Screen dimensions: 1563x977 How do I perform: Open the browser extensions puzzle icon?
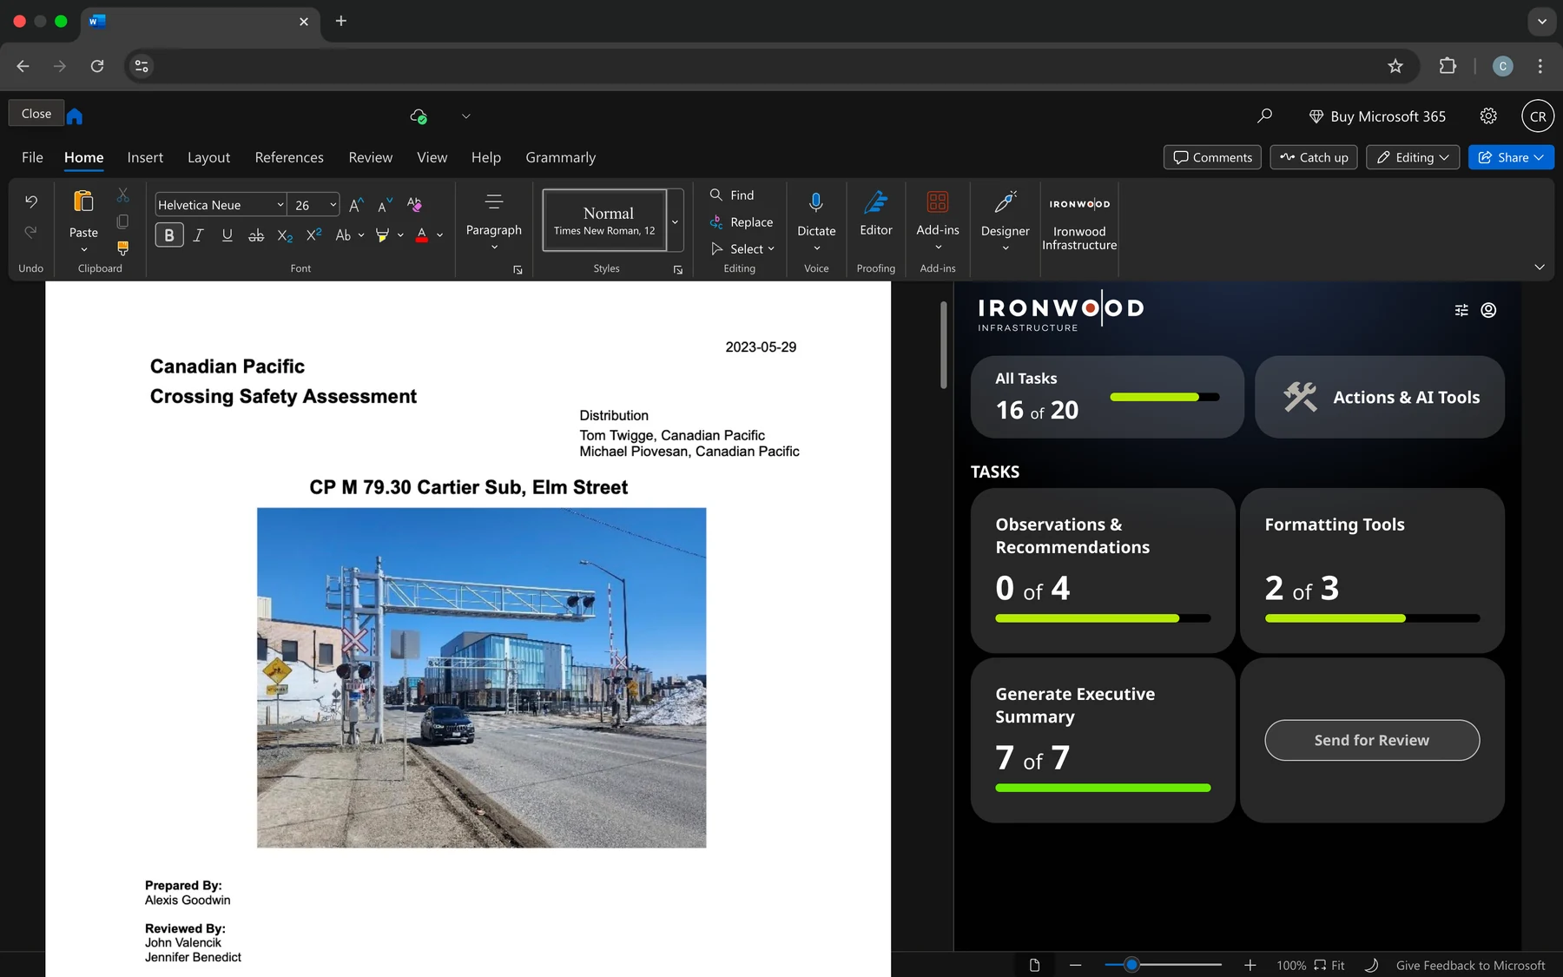(1448, 66)
